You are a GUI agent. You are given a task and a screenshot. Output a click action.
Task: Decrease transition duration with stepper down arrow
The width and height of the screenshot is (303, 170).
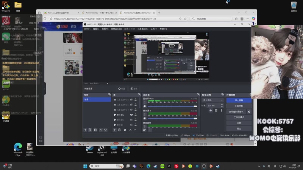tap(222, 107)
